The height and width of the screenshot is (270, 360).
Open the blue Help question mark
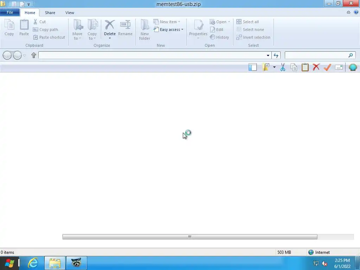pos(356,12)
